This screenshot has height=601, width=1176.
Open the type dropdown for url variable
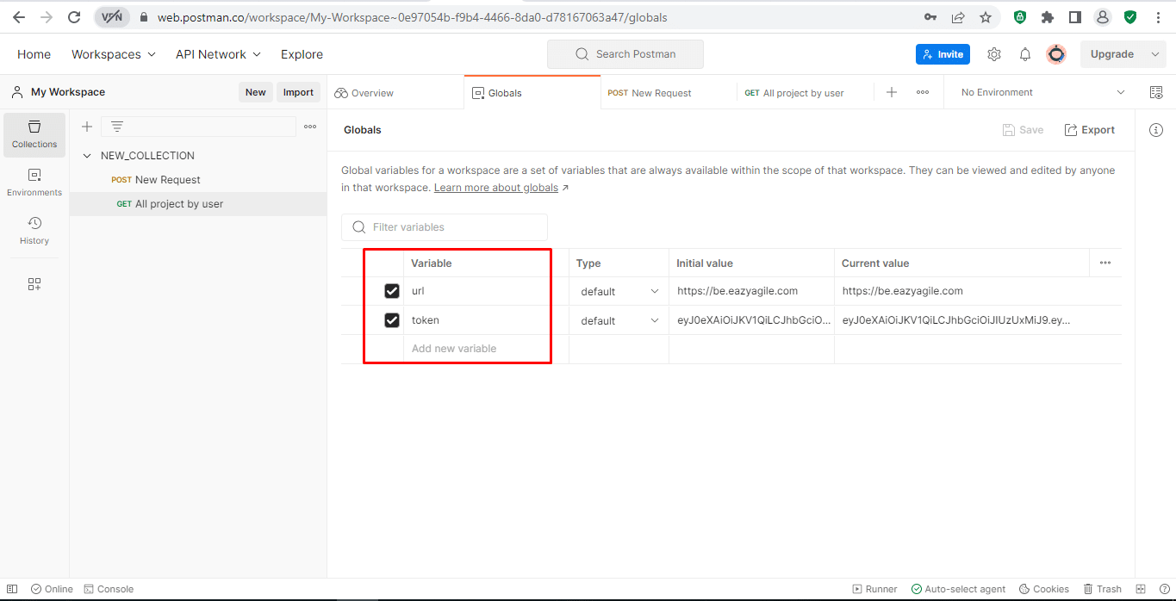coord(619,292)
